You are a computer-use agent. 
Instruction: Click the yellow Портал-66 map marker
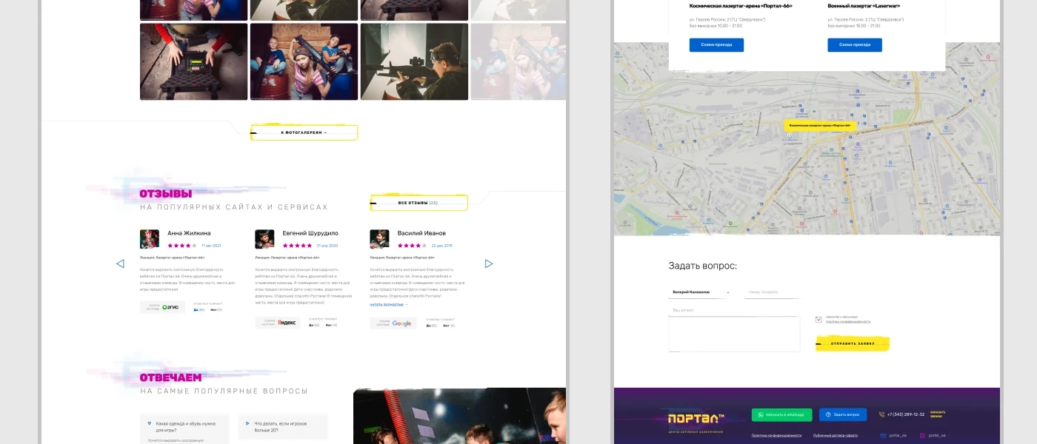[x=819, y=126]
